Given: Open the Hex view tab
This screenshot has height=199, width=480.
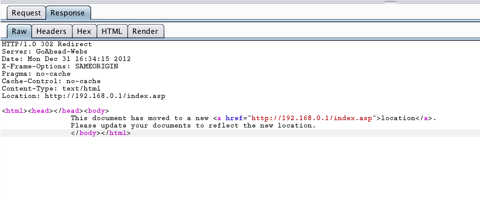Looking at the screenshot, I should point(84,31).
